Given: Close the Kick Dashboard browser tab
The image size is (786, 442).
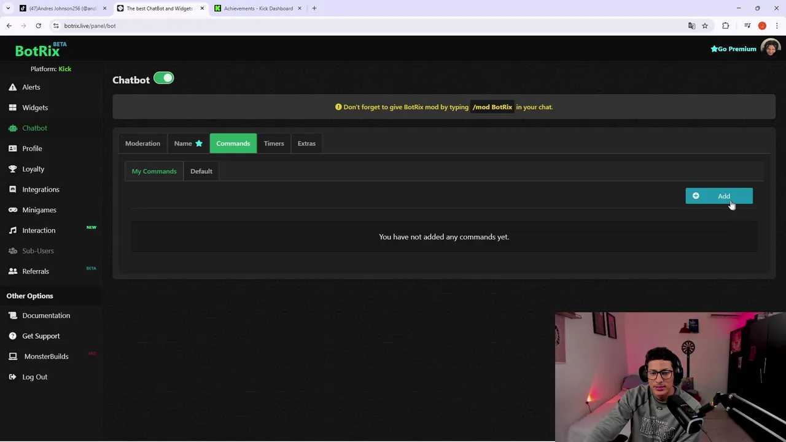Looking at the screenshot, I should tap(300, 9).
